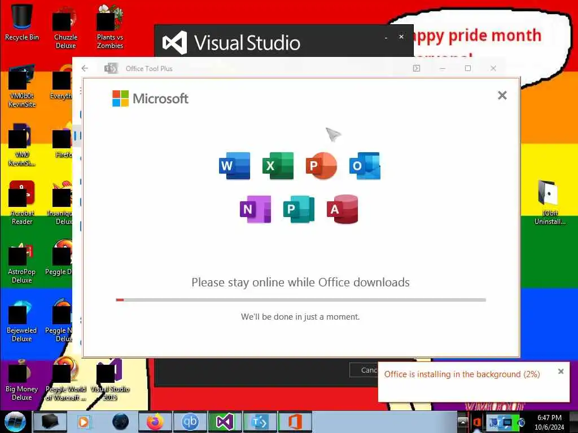578x433 pixels.
Task: Click the Office download progress bar
Action: (301, 300)
